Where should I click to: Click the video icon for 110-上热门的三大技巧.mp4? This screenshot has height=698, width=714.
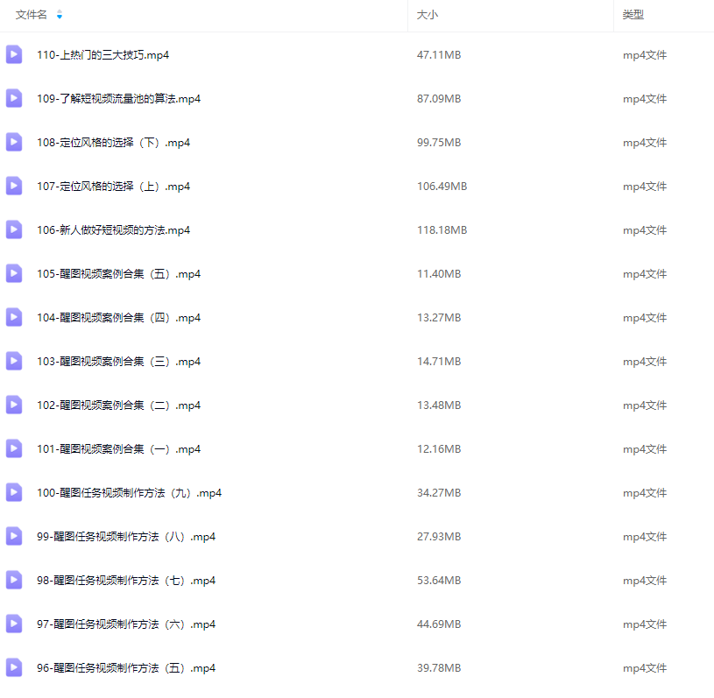tap(14, 54)
